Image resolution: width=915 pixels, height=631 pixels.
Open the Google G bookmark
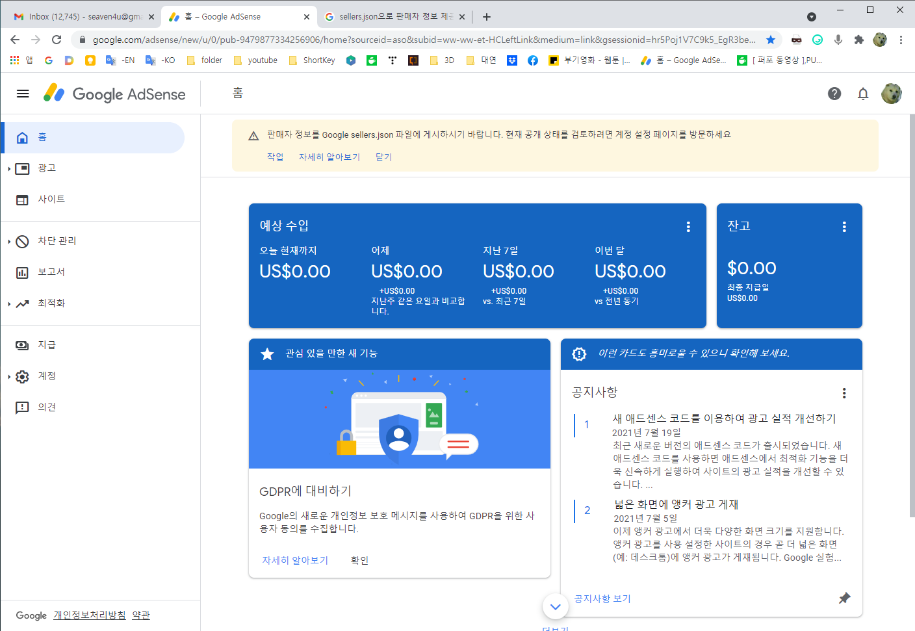pos(49,60)
